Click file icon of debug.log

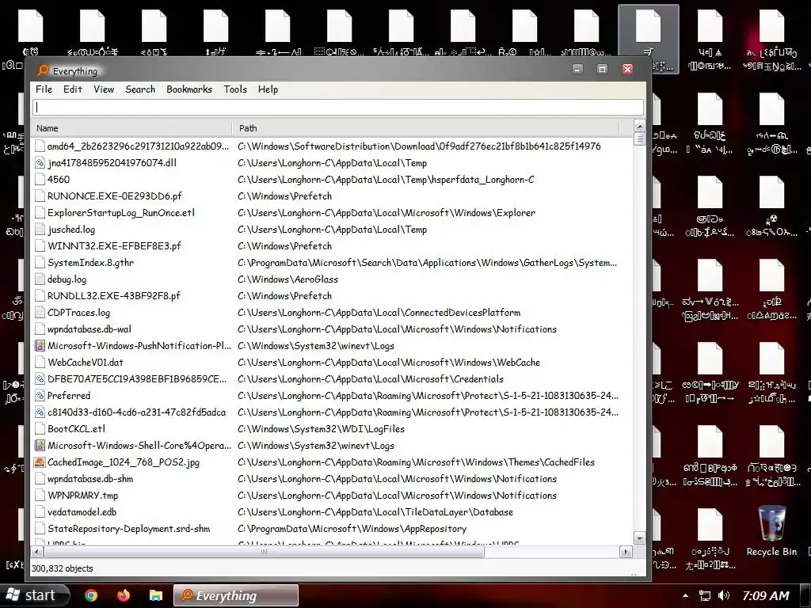[40, 279]
